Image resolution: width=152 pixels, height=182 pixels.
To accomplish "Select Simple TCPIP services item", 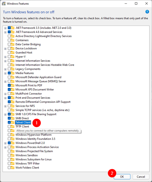I will click(x=43, y=110).
